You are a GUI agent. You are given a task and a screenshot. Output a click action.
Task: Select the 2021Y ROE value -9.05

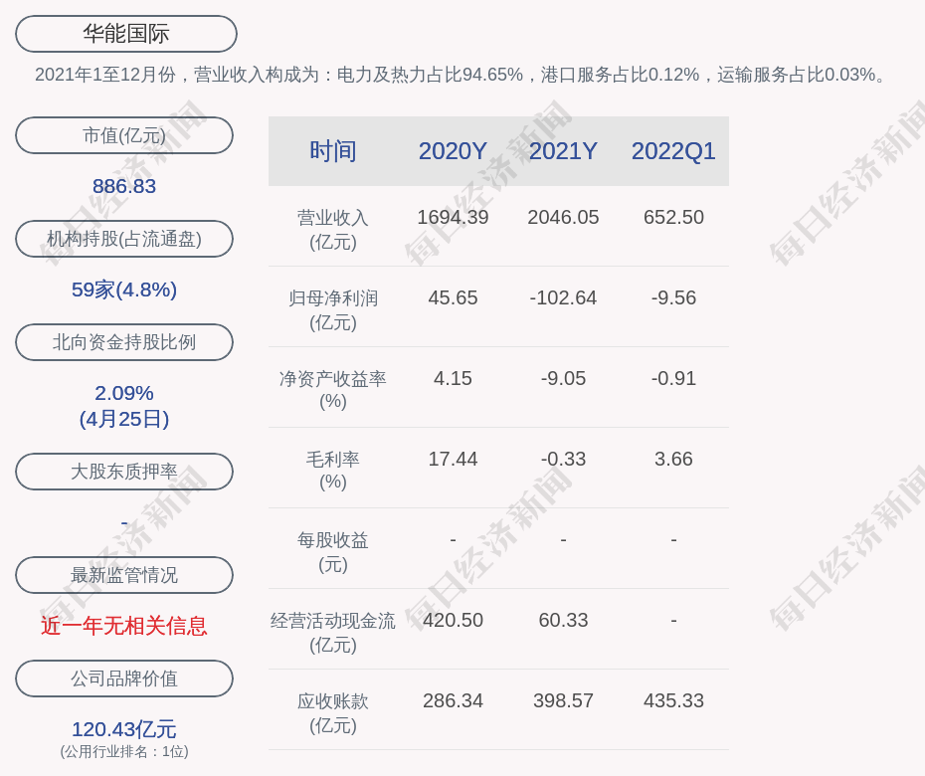pos(563,378)
